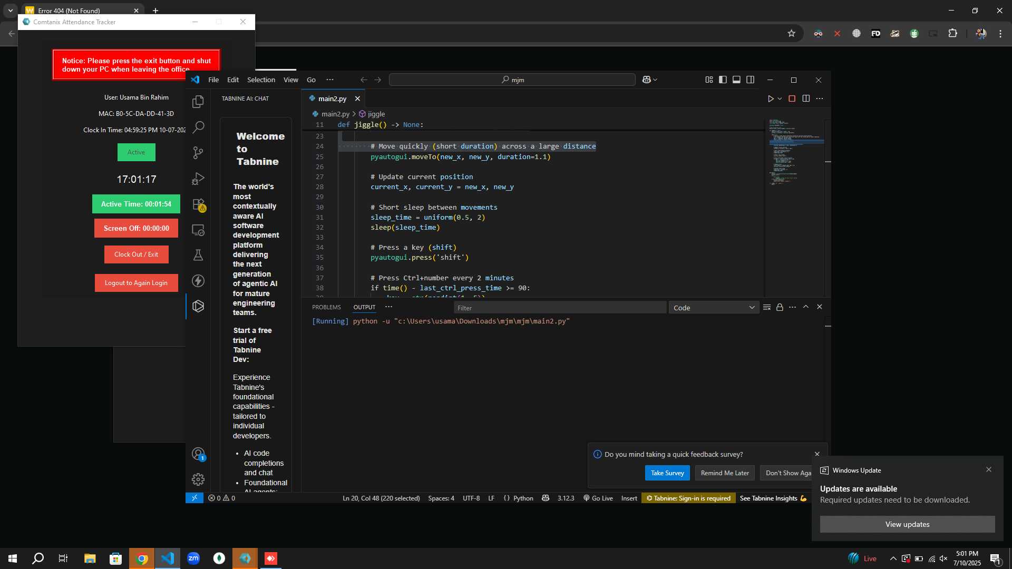
Task: Open Edit menu
Action: point(233,80)
